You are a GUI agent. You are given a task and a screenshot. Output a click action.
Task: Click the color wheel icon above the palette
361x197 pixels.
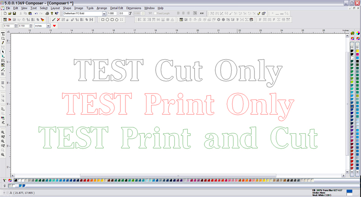(x=358, y=33)
